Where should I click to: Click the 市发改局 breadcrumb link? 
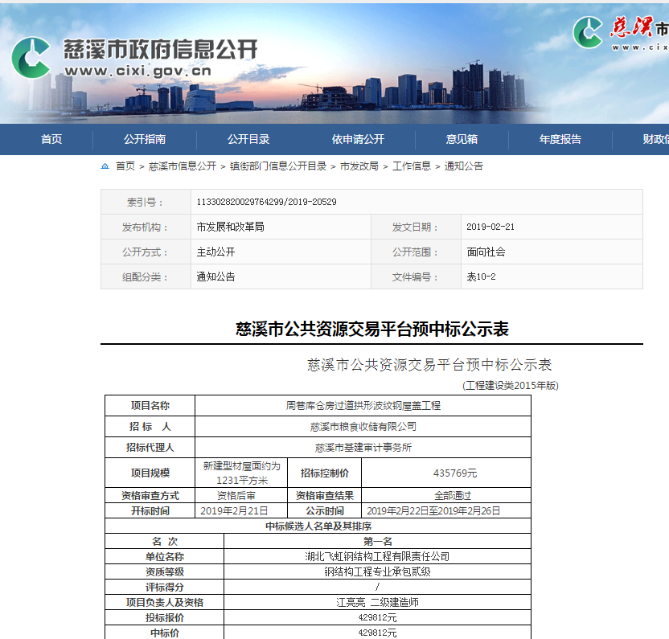359,166
